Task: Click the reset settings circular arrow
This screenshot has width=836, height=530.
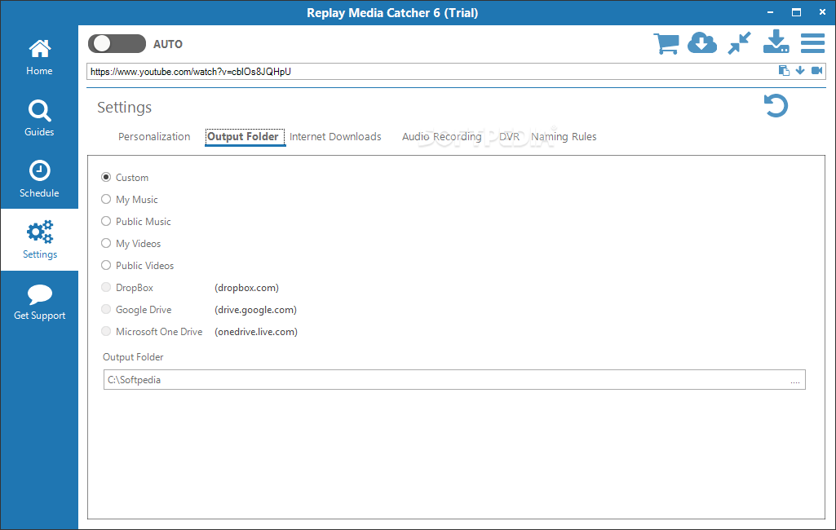Action: tap(776, 105)
